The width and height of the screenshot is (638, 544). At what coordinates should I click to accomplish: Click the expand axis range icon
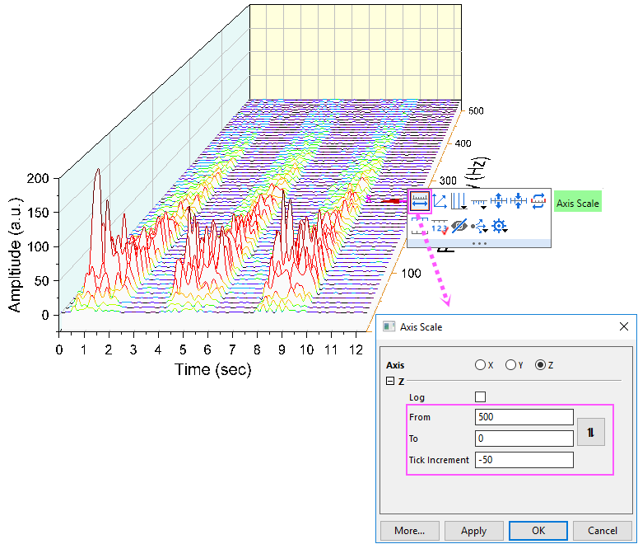(498, 201)
